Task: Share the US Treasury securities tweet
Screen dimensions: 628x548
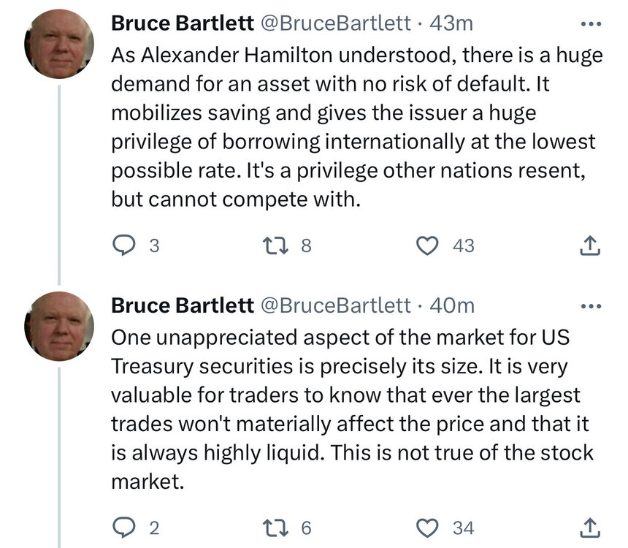Action: tap(589, 527)
